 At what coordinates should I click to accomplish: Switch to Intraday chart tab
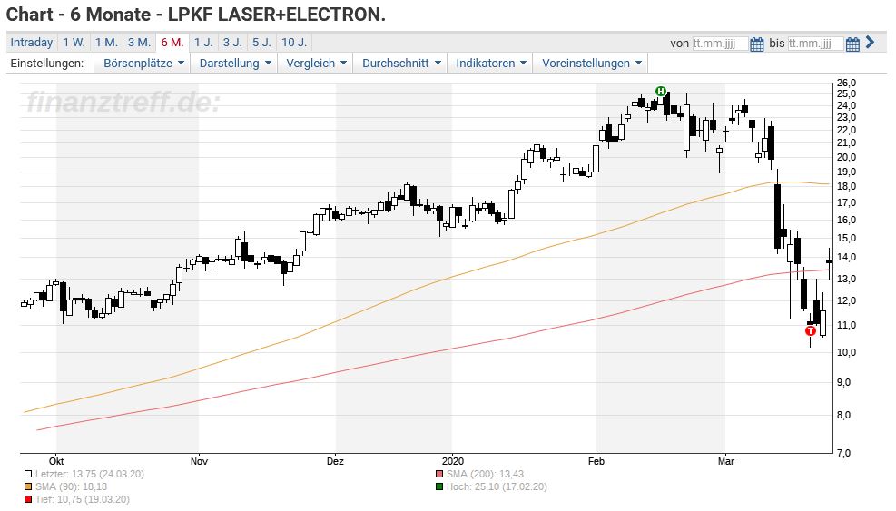32,43
